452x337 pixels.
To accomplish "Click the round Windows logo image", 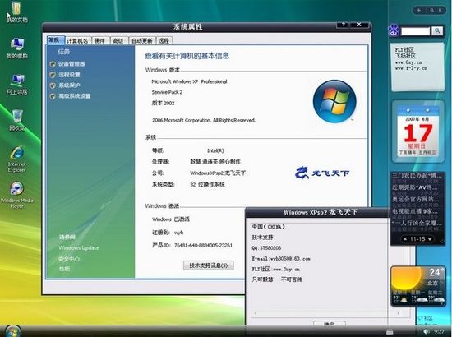I will (334, 101).
